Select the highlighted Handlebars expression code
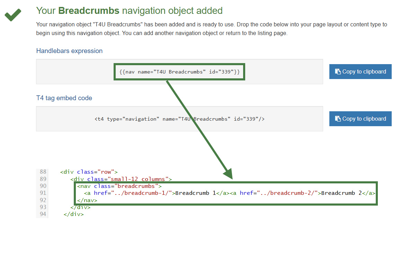 coord(179,71)
